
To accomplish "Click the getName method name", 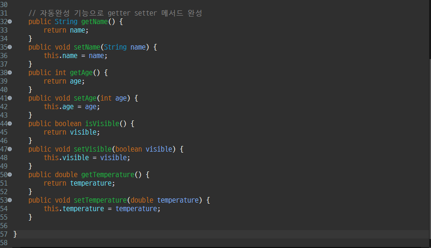I will (94, 22).
